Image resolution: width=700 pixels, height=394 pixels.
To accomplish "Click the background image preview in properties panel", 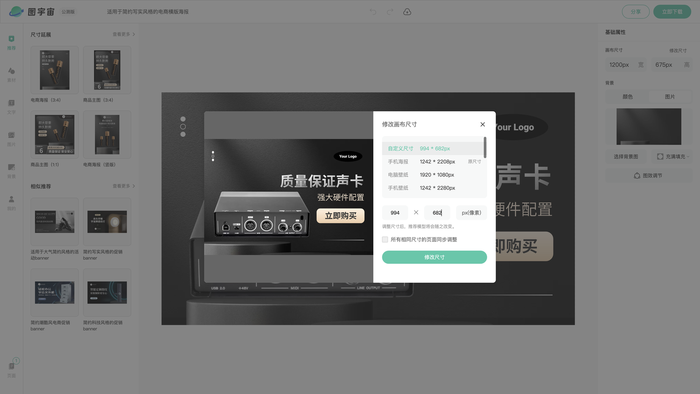I will coord(649,127).
